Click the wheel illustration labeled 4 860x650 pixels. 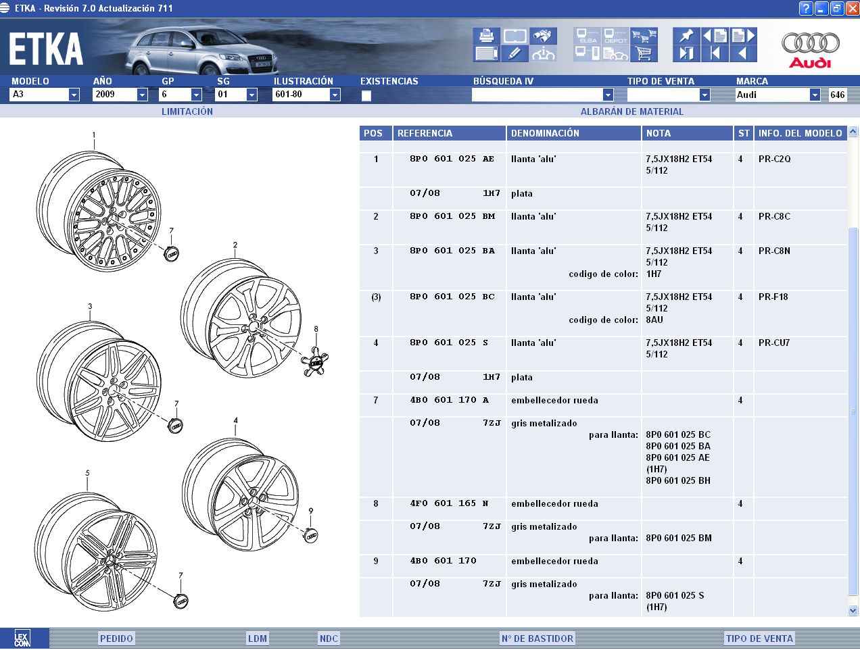pyautogui.click(x=241, y=495)
